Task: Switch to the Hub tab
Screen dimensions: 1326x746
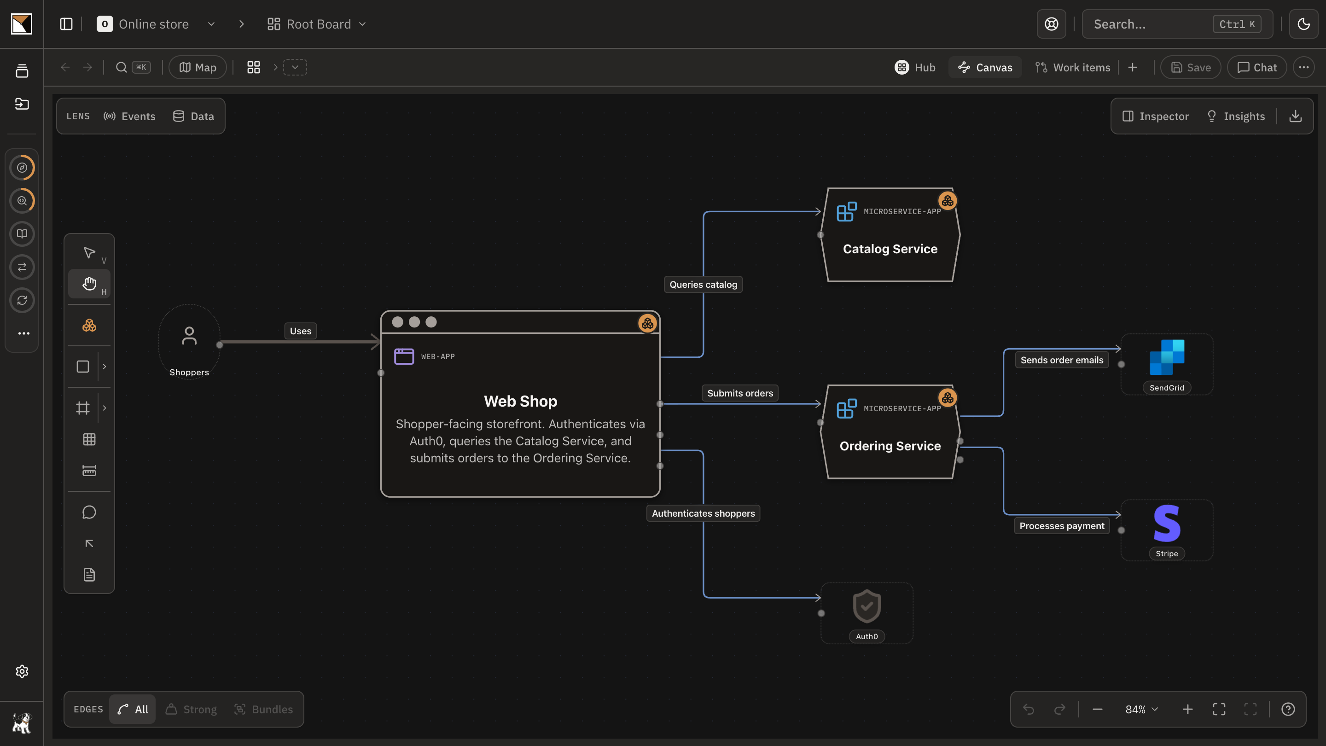Action: 915,67
